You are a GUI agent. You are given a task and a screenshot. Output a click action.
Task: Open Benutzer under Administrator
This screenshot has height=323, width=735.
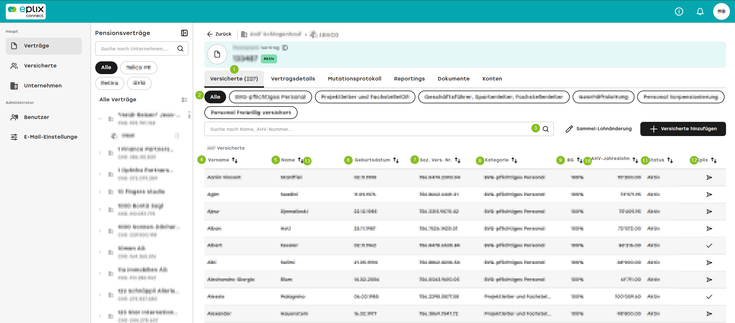pos(44,117)
